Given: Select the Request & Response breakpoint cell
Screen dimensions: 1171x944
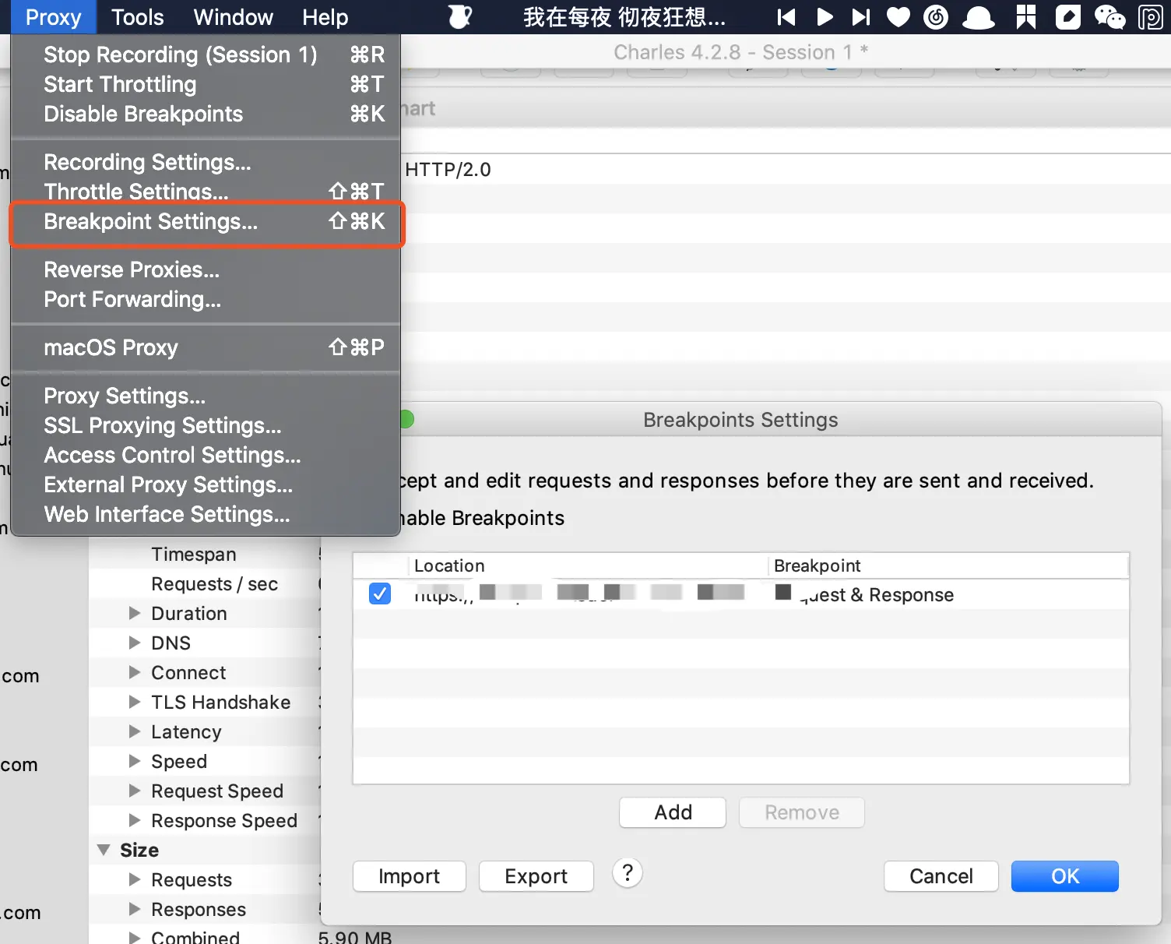Looking at the screenshot, I should tap(948, 594).
